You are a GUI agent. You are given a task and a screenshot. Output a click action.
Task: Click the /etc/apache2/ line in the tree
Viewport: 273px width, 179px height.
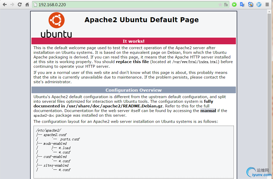[49, 130]
